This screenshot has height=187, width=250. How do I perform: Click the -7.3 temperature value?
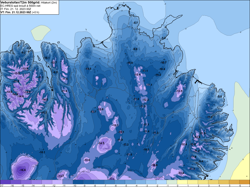point(163,38)
